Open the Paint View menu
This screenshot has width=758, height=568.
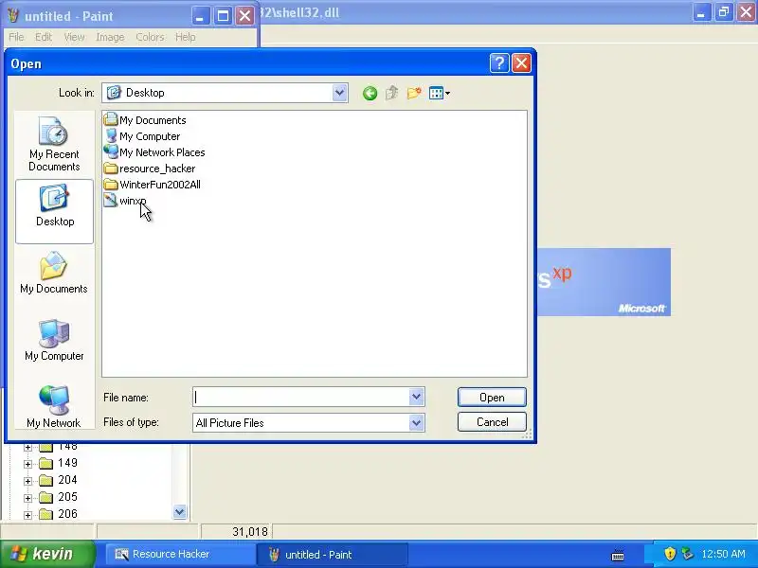[x=74, y=37]
